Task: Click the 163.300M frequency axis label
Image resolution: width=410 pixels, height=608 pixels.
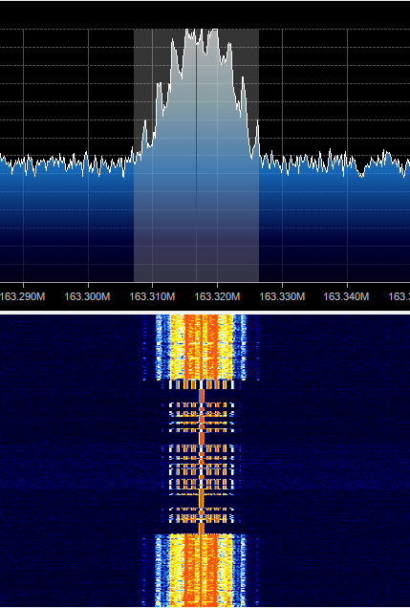Action: [87, 296]
